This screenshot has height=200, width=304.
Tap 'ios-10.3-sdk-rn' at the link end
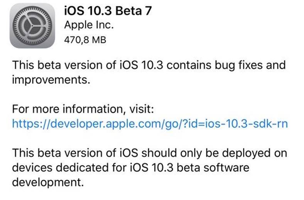[x=244, y=124]
